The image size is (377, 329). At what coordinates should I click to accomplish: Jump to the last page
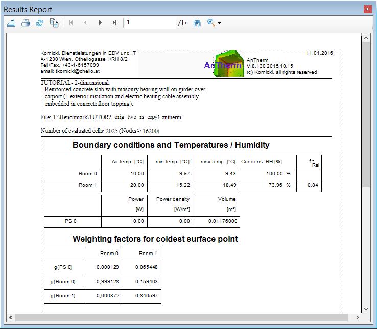click(114, 23)
